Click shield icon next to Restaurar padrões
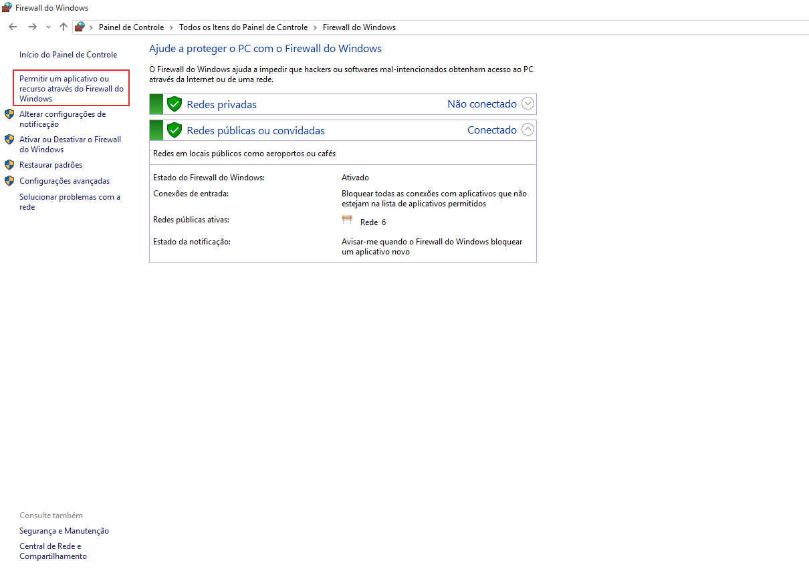This screenshot has width=809, height=573. [9, 165]
